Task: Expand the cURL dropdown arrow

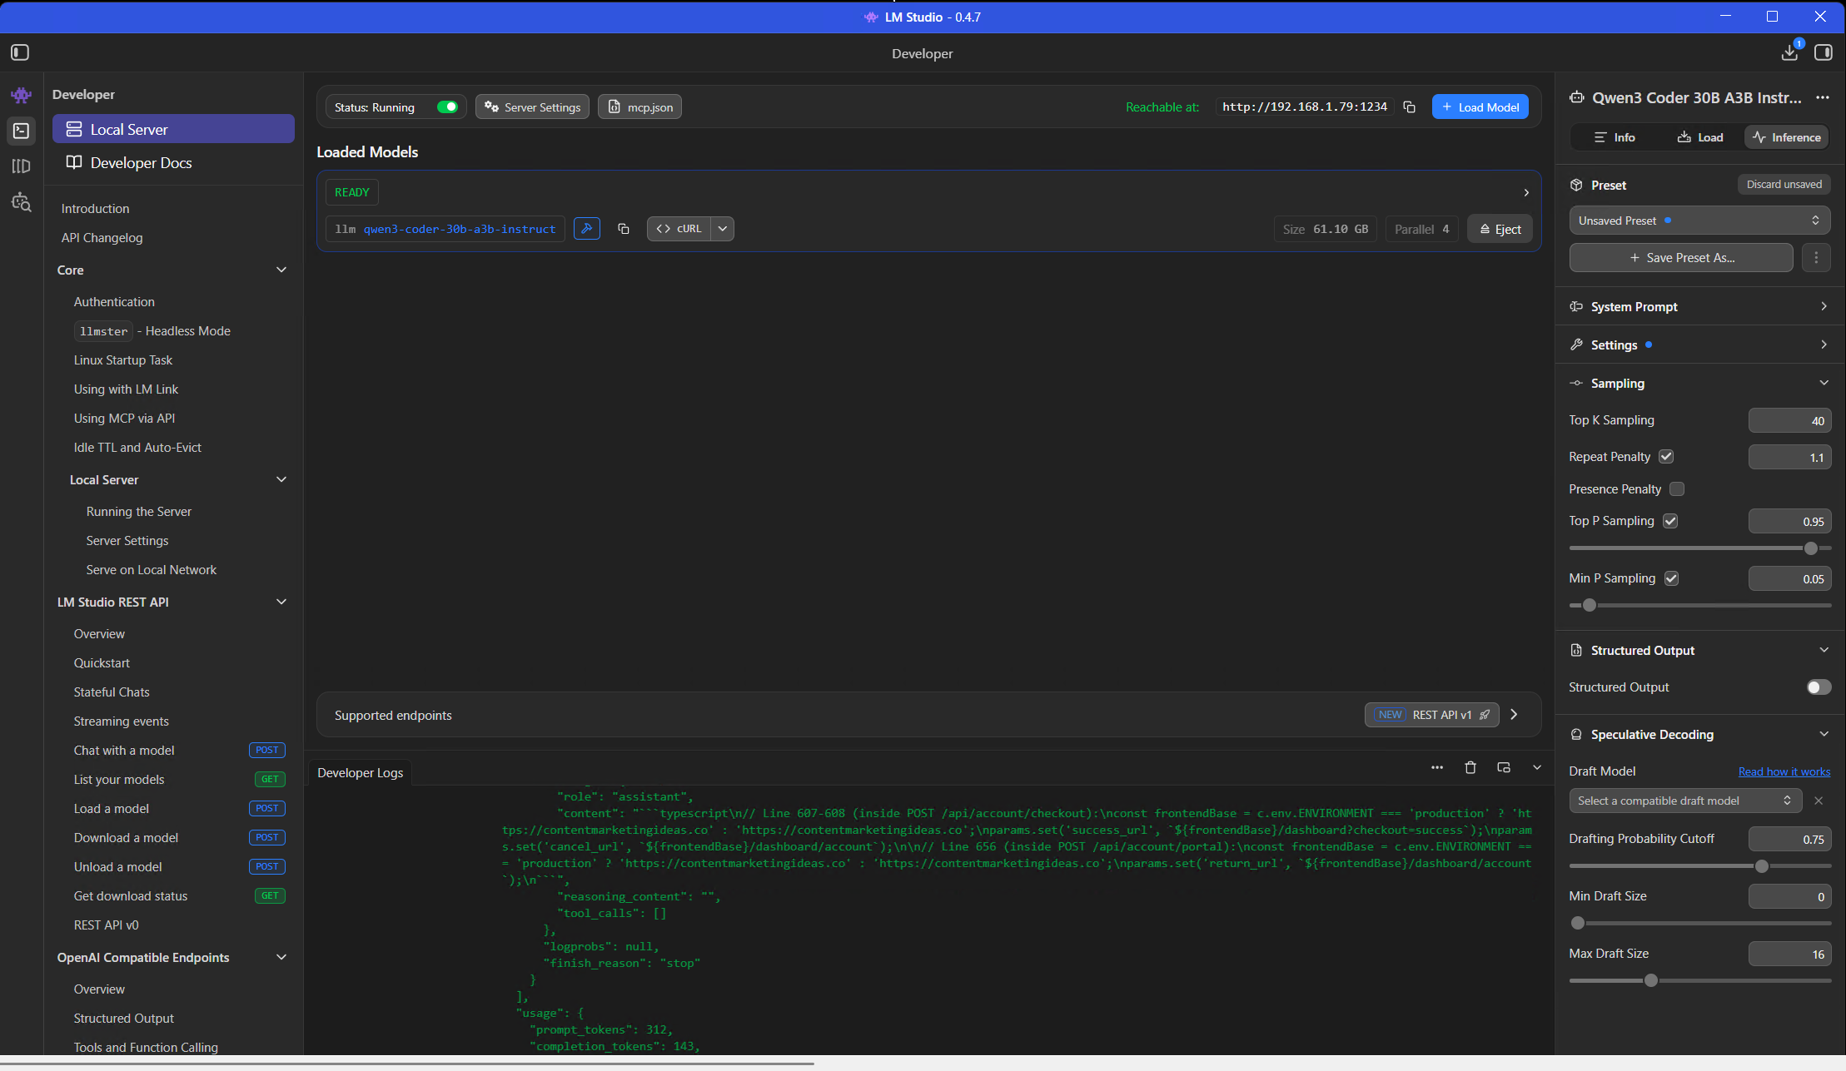Action: (721, 228)
